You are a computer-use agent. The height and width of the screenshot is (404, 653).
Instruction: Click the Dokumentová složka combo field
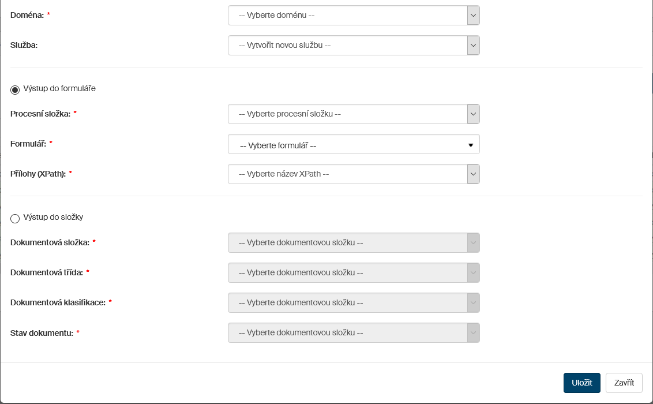[347, 243]
